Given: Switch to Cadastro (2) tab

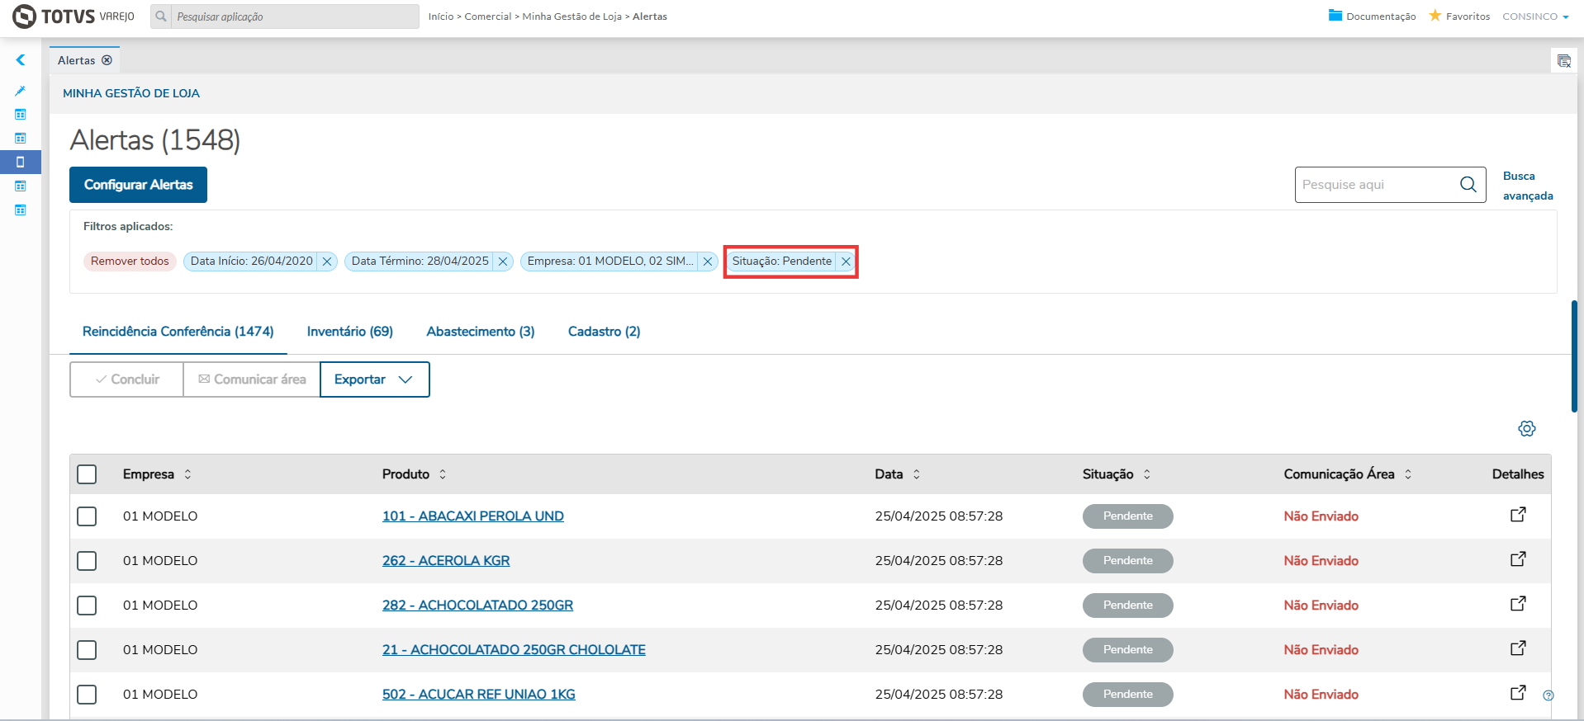Looking at the screenshot, I should point(605,332).
